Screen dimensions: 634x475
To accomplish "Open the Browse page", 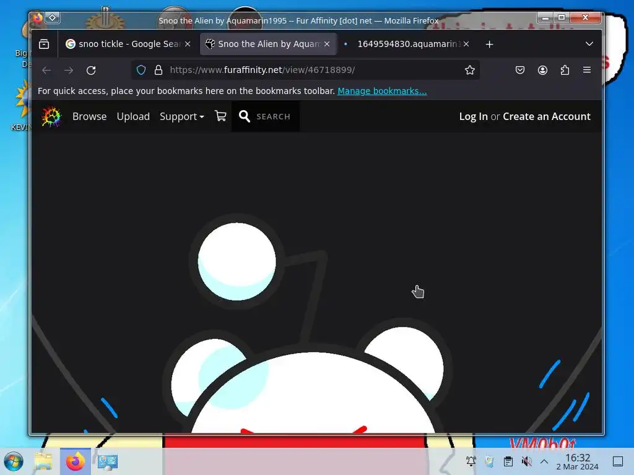I will (89, 116).
